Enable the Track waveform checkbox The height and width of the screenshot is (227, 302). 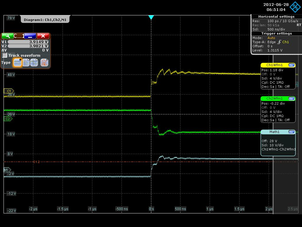pos(5,55)
